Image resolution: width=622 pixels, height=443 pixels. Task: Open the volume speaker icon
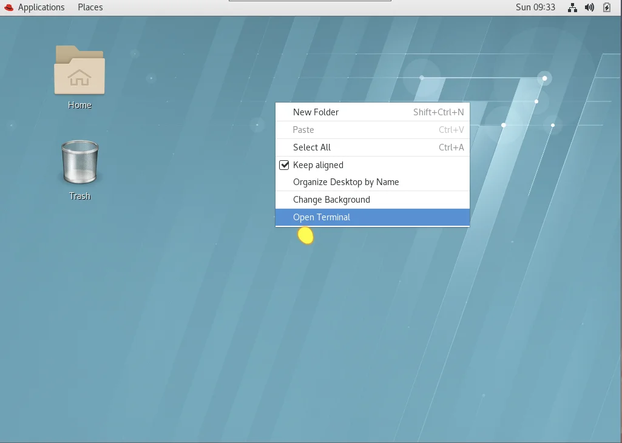tap(589, 7)
